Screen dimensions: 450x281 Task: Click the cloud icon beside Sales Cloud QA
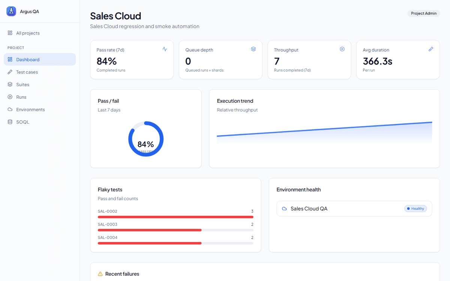[285, 209]
